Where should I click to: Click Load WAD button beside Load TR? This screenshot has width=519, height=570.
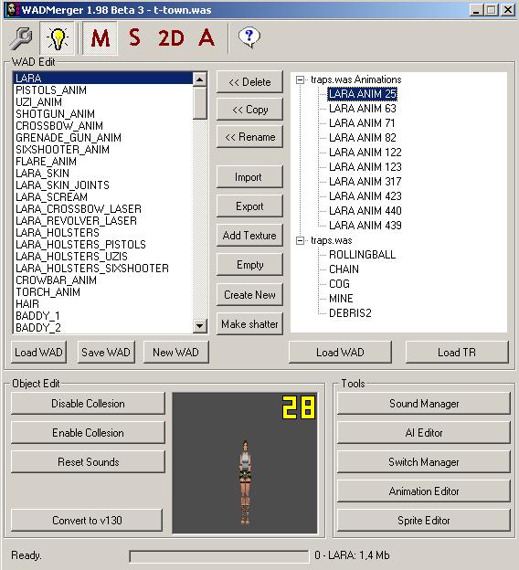pos(340,353)
